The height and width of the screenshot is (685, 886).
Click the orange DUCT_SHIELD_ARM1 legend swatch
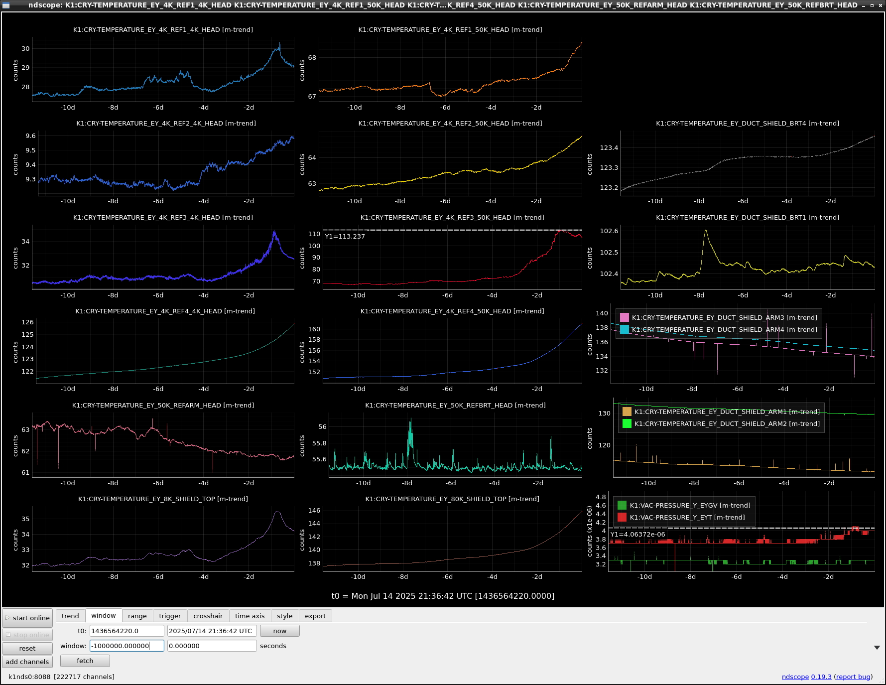click(627, 411)
